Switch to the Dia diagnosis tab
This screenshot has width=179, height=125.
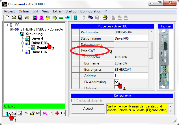click(59, 113)
